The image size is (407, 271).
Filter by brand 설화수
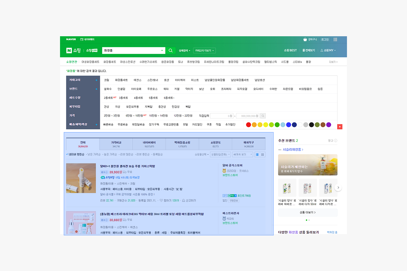pyautogui.click(x=108, y=89)
